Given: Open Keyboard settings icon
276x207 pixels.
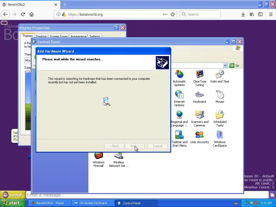Looking at the screenshot, I should point(199,97).
